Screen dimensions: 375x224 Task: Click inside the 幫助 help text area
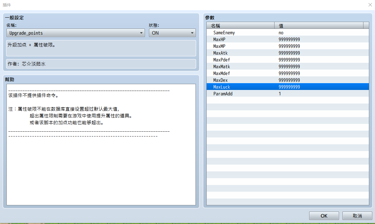(101, 144)
